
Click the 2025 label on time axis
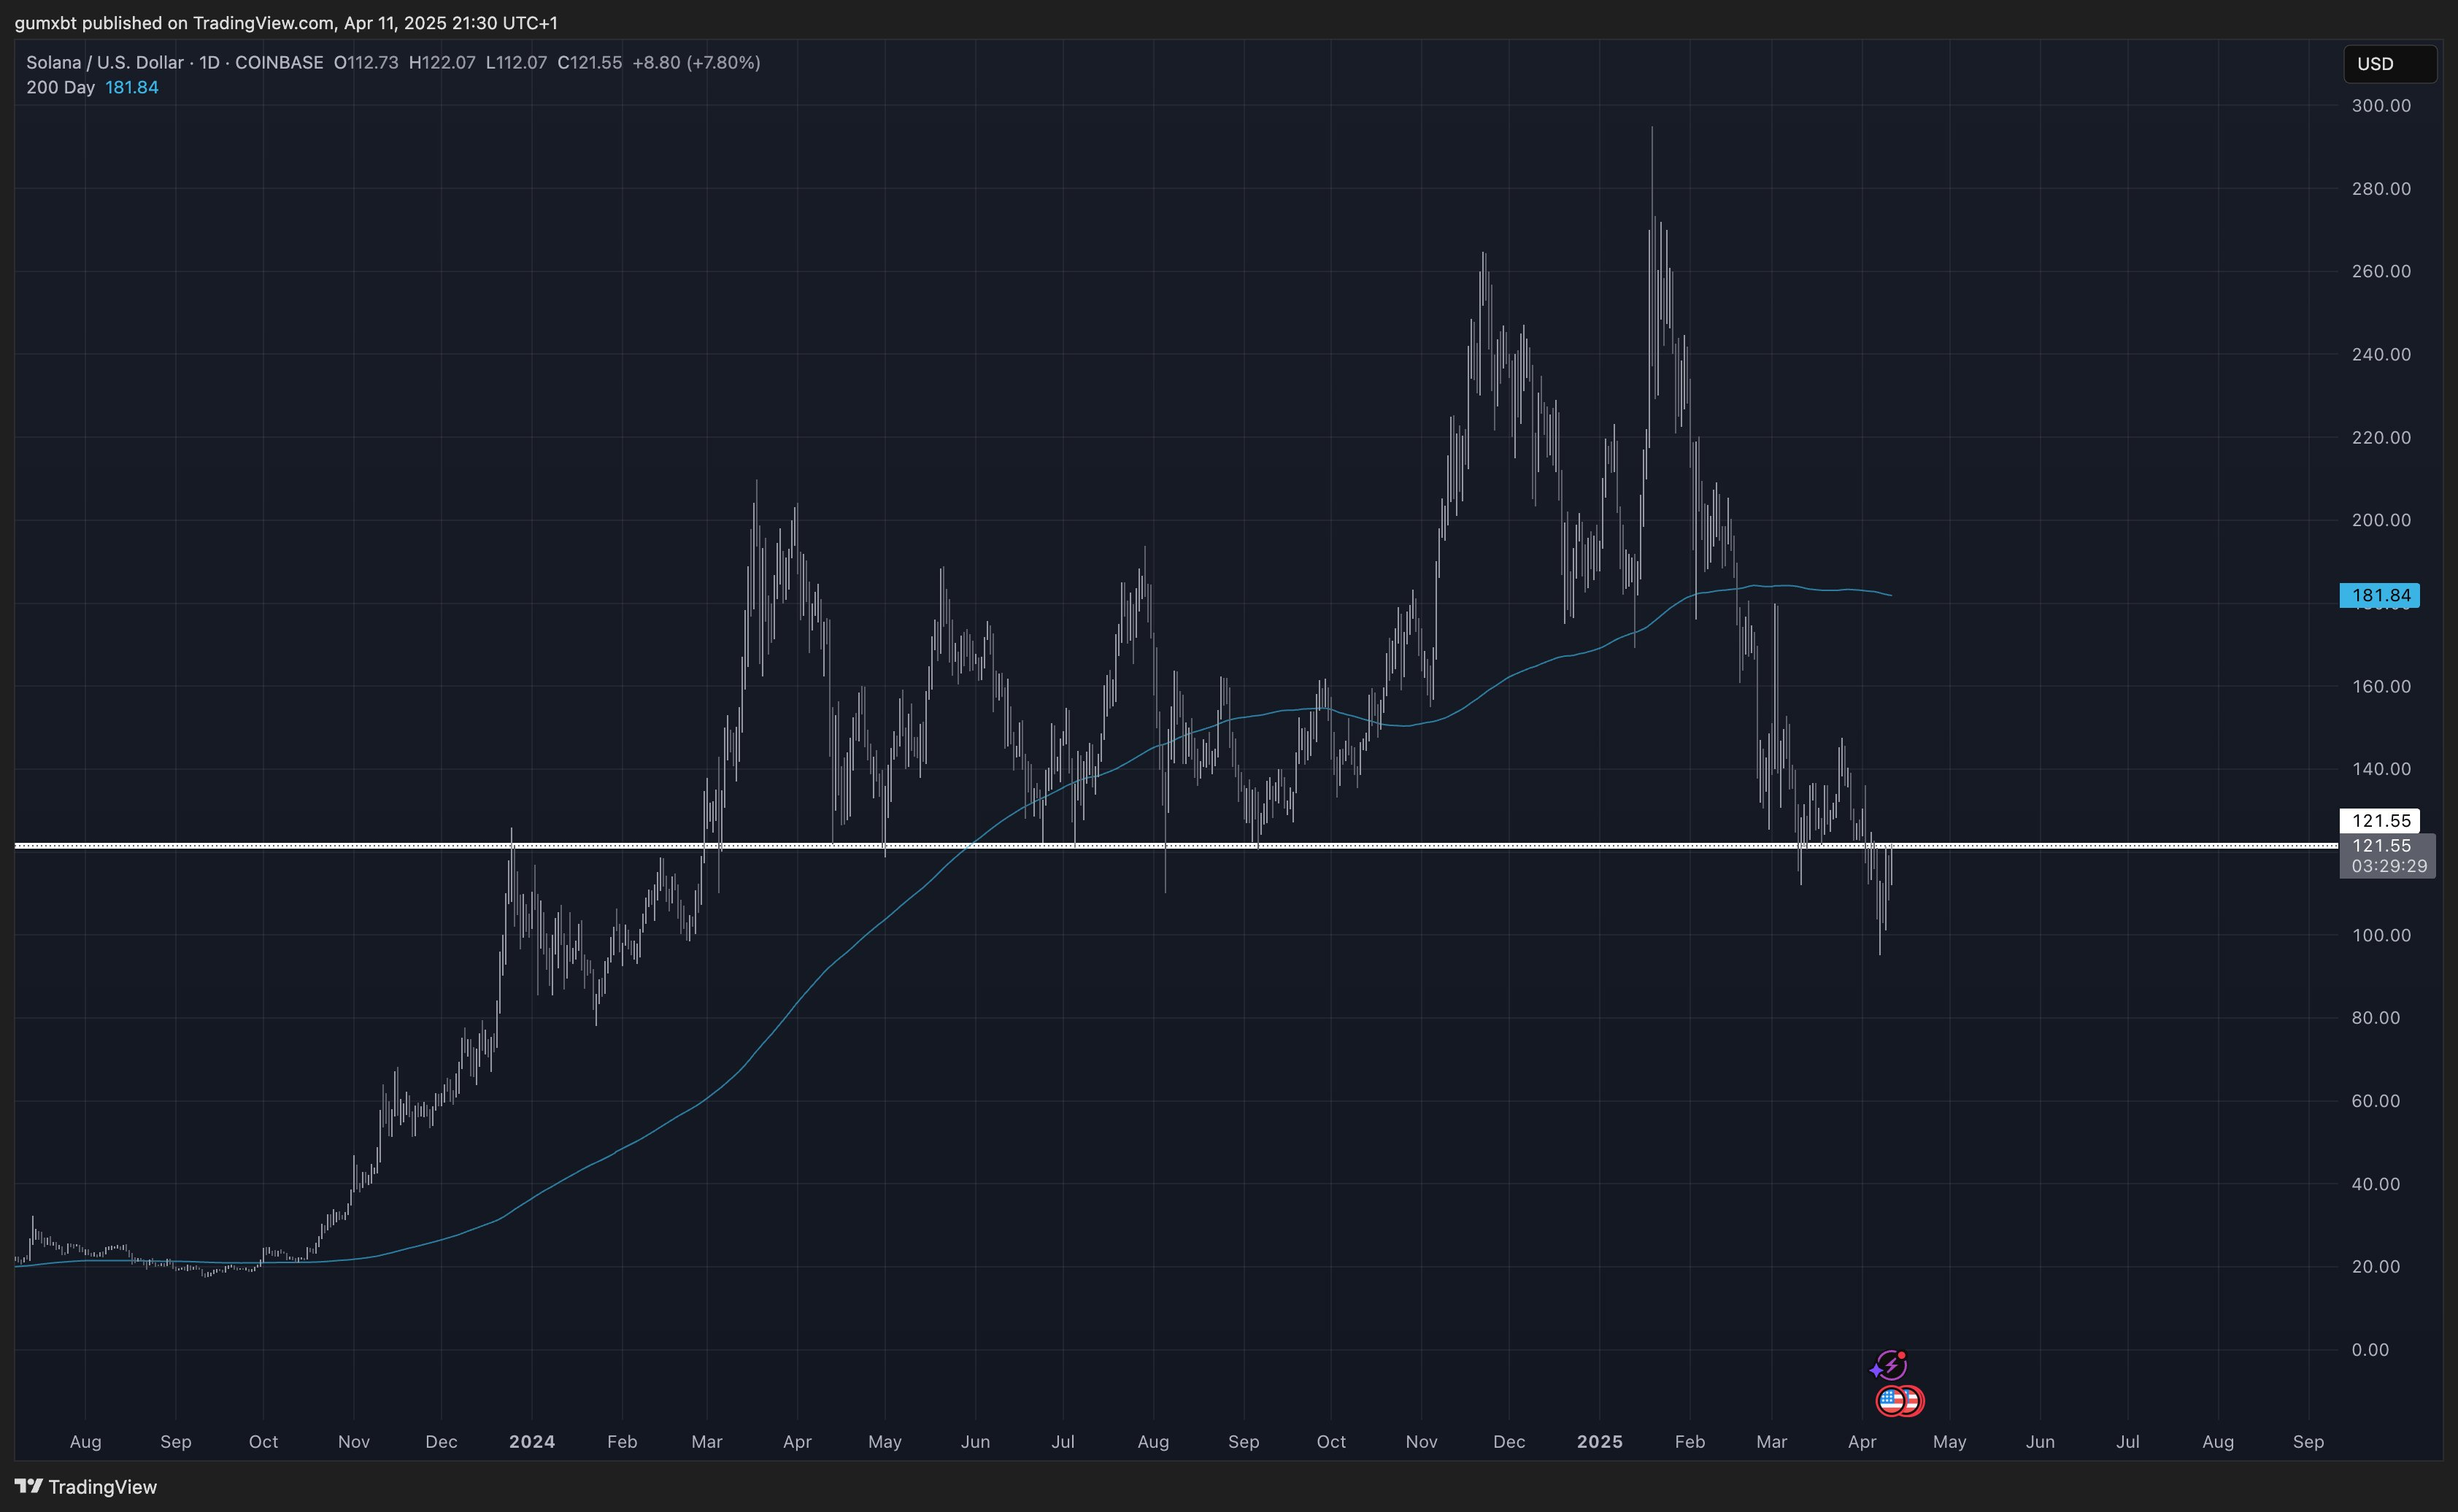pyautogui.click(x=1600, y=1441)
